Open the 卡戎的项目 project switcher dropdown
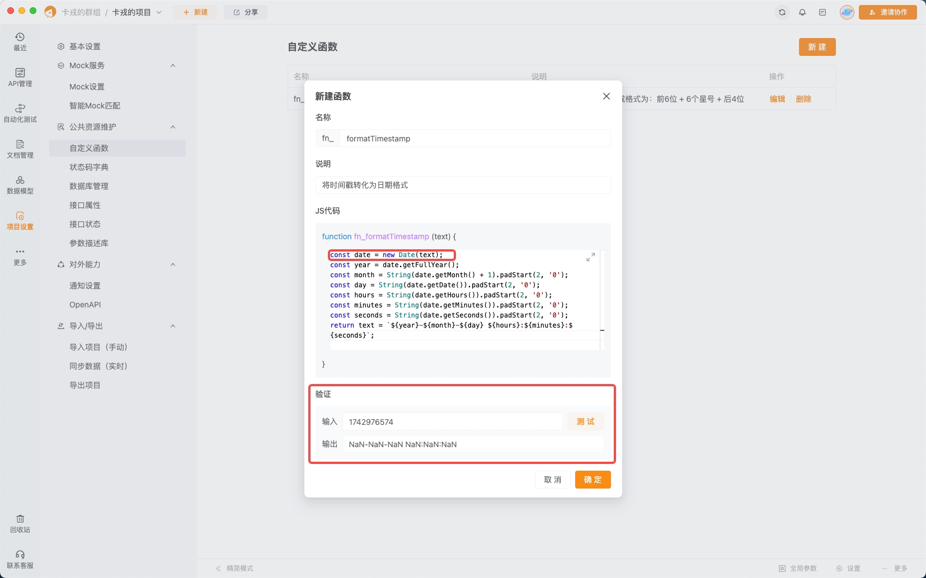The height and width of the screenshot is (578, 926). [160, 12]
